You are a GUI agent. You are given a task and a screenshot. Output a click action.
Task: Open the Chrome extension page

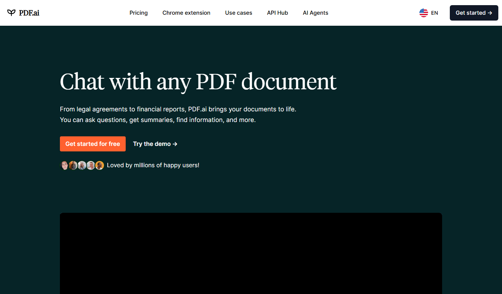click(x=186, y=13)
